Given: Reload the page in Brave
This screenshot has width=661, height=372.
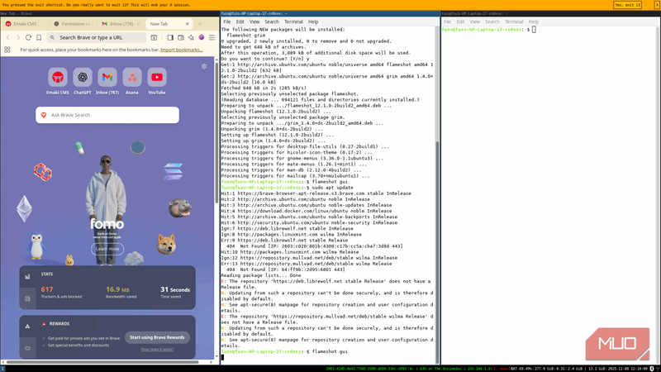Looking at the screenshot, I should coord(28,37).
